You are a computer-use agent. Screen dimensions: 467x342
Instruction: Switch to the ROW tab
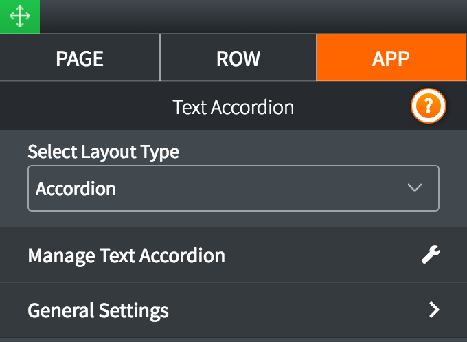click(x=238, y=58)
